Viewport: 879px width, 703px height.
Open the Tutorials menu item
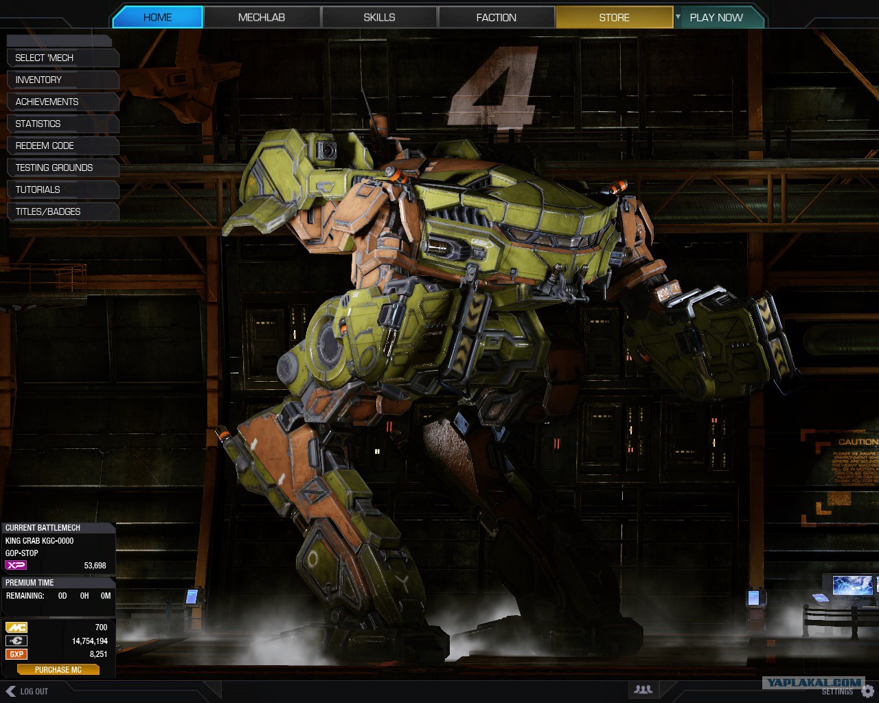62,189
